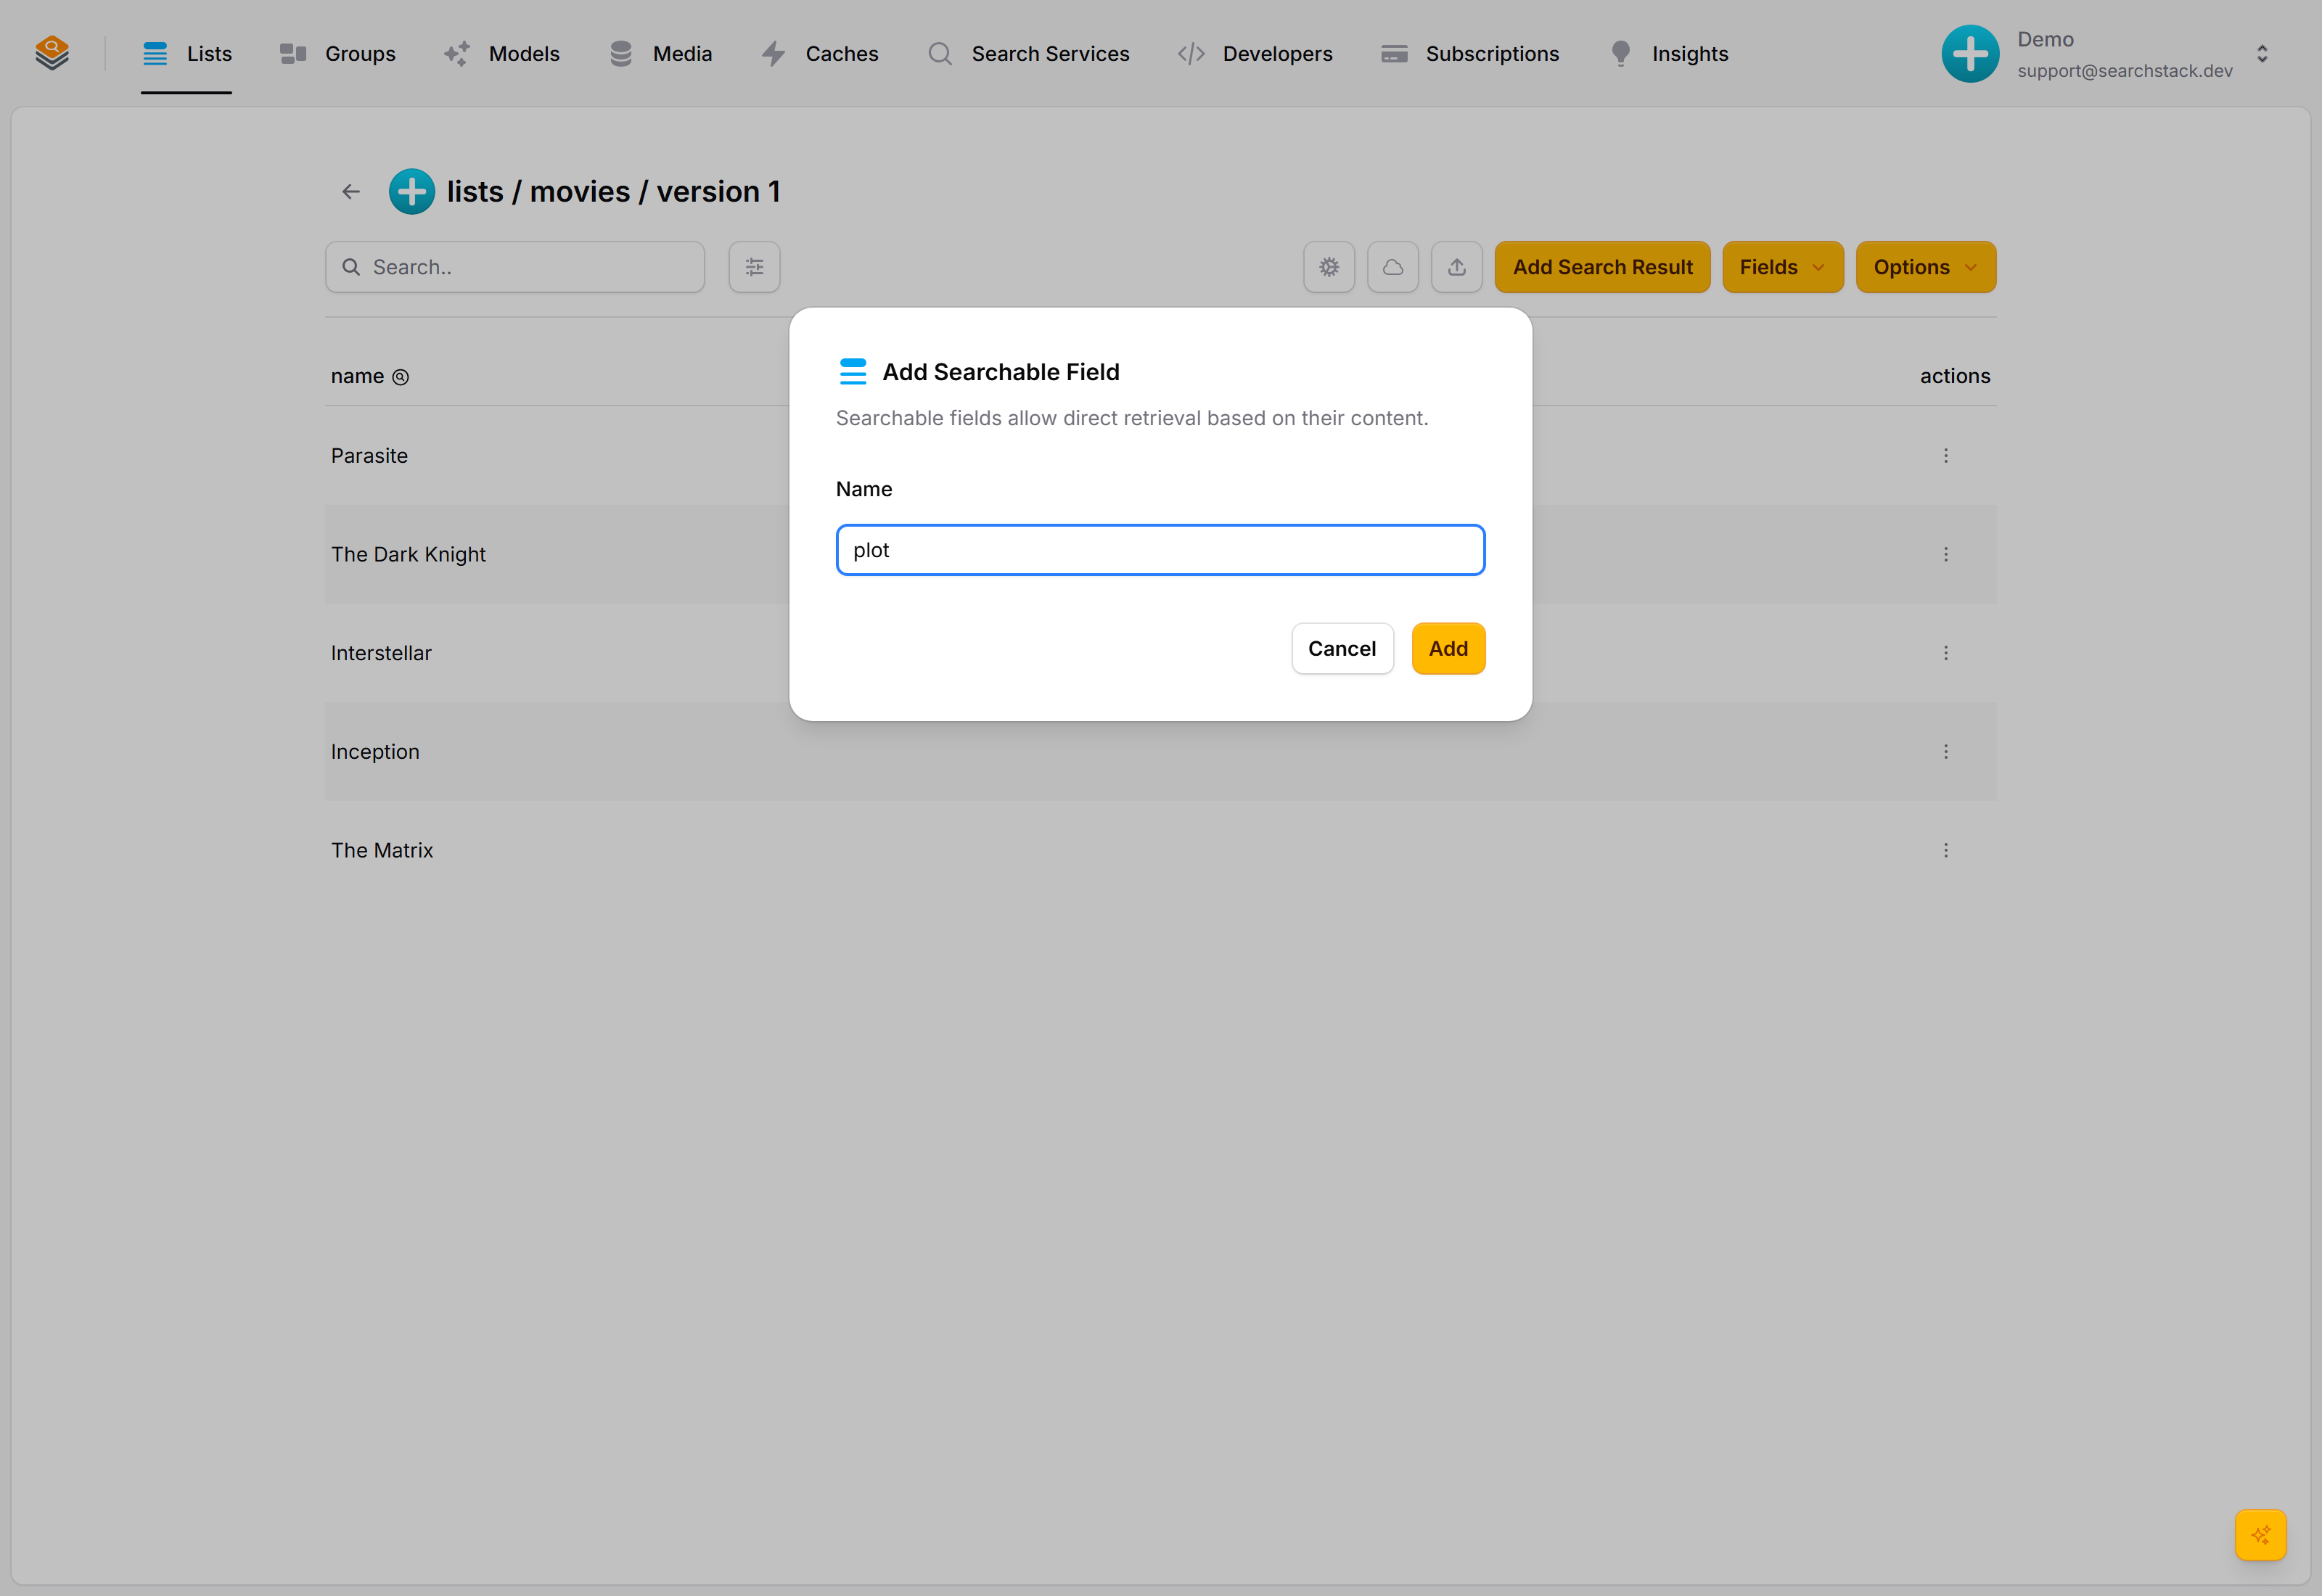Go to the Media tab
This screenshot has height=1596, width=2322.
pos(660,54)
